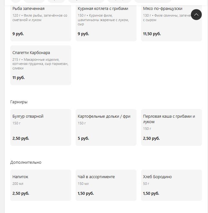Click the 5 руб. price on fries

point(83,138)
